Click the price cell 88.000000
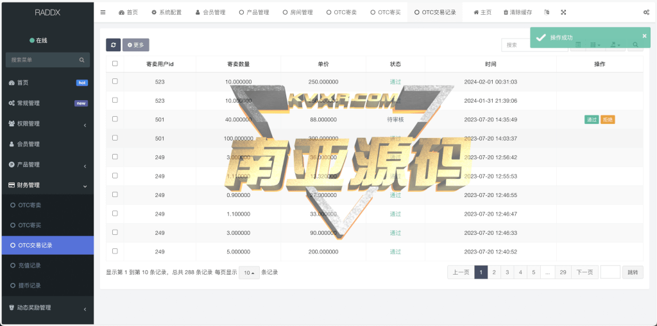Image resolution: width=657 pixels, height=326 pixels. [323, 119]
